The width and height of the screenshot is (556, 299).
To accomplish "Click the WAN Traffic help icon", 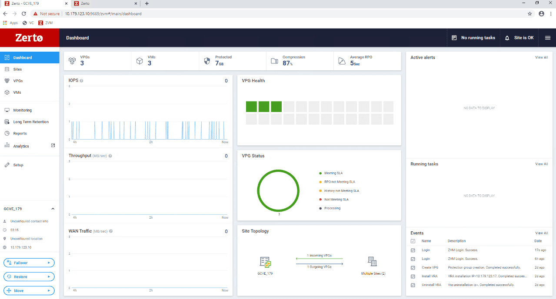I will [111, 231].
